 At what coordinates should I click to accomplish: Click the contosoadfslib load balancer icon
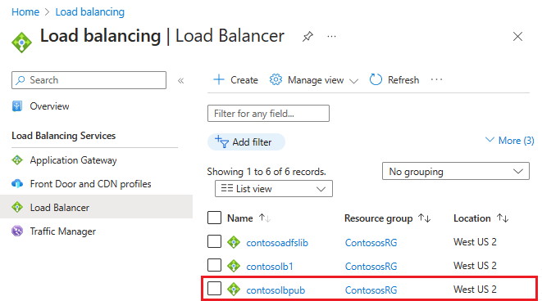(x=234, y=242)
